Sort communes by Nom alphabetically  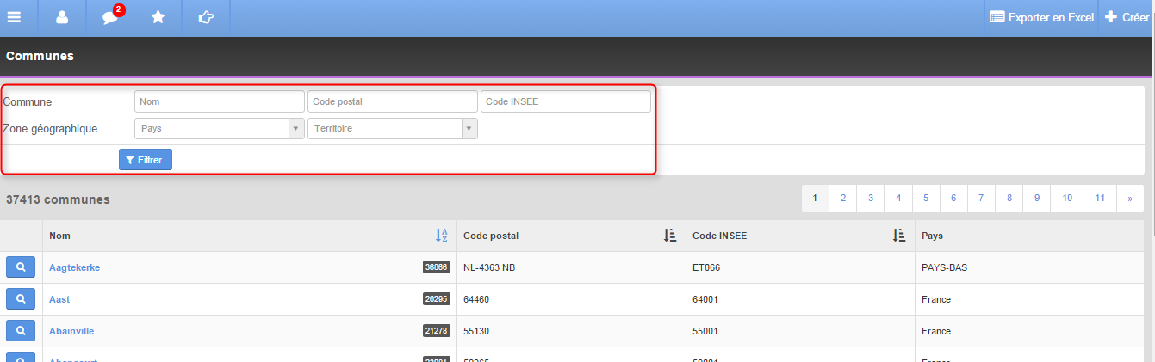coord(441,236)
